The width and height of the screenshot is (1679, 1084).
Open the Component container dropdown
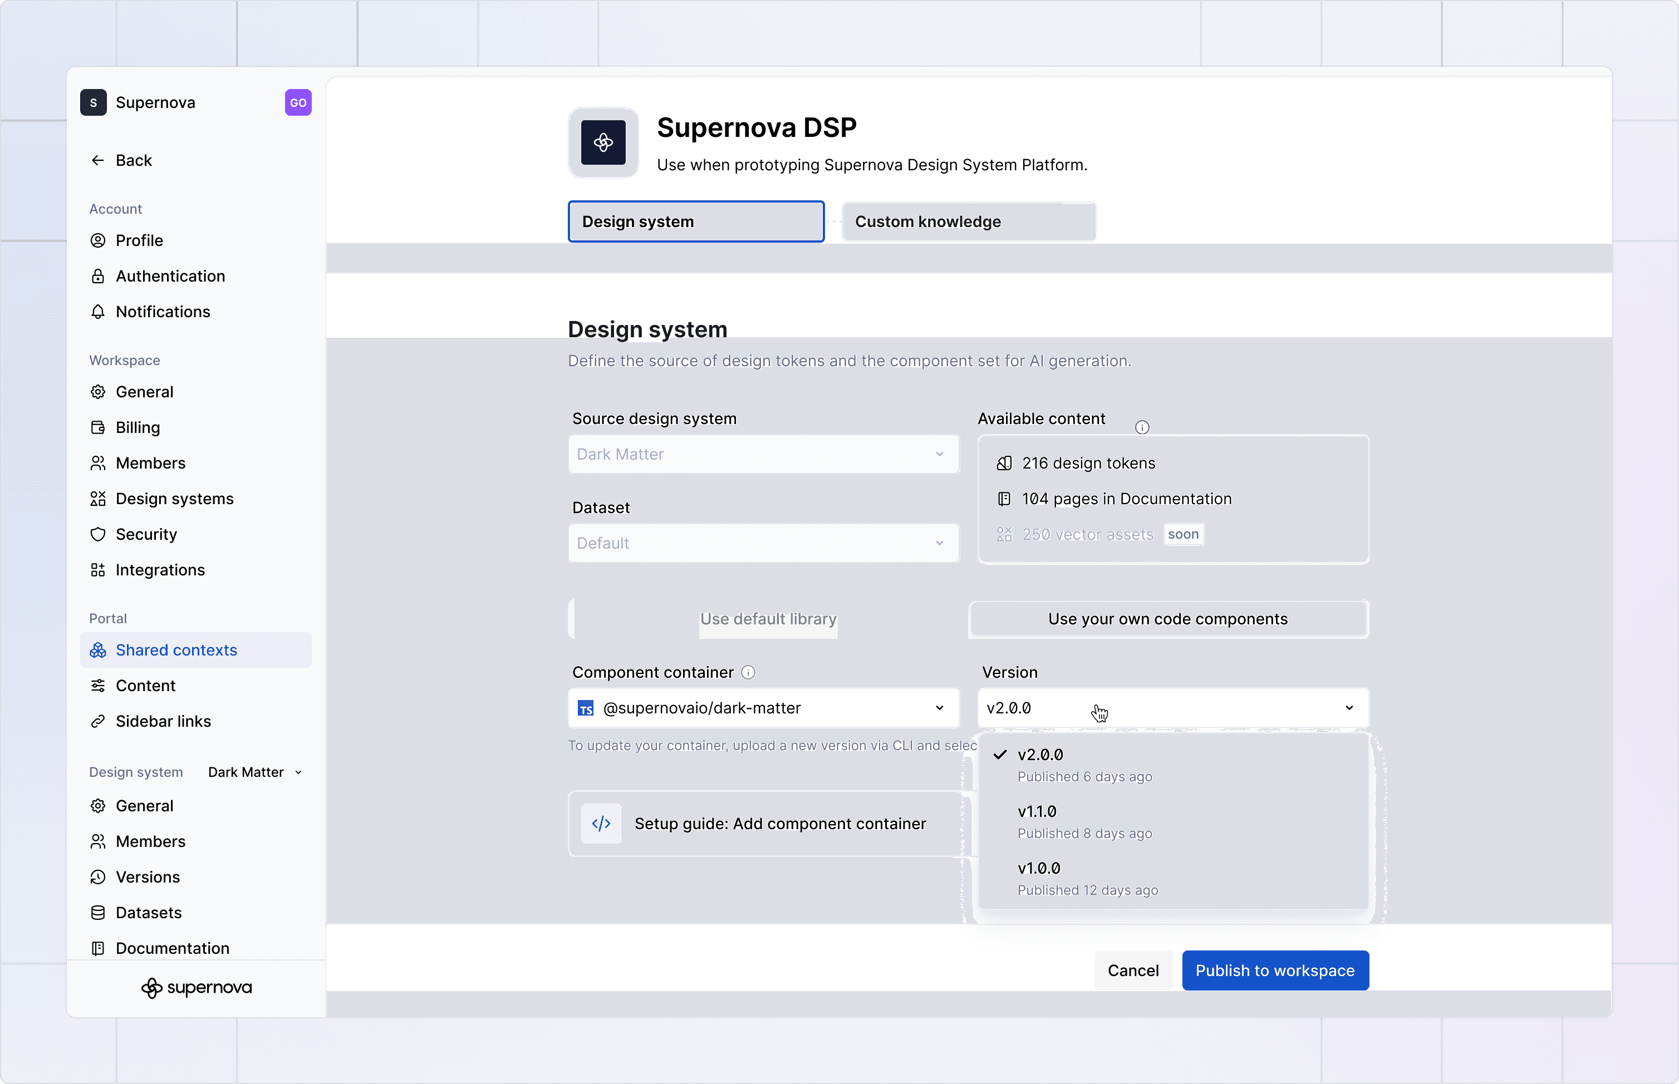click(764, 708)
